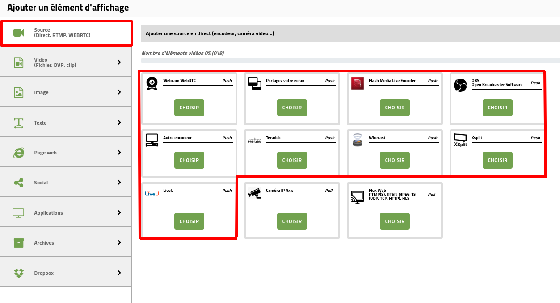
Task: Open the Social section label
Action: coord(41,183)
